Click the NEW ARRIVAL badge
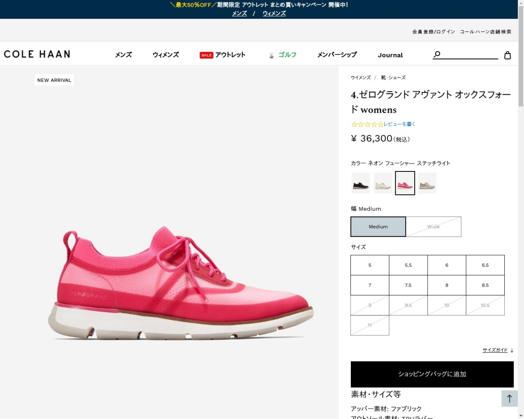This screenshot has height=419, width=524. [54, 80]
